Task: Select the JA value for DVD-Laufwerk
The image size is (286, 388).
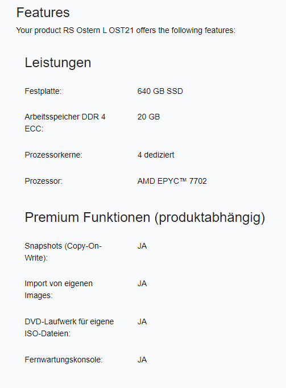Action: pyautogui.click(x=142, y=321)
